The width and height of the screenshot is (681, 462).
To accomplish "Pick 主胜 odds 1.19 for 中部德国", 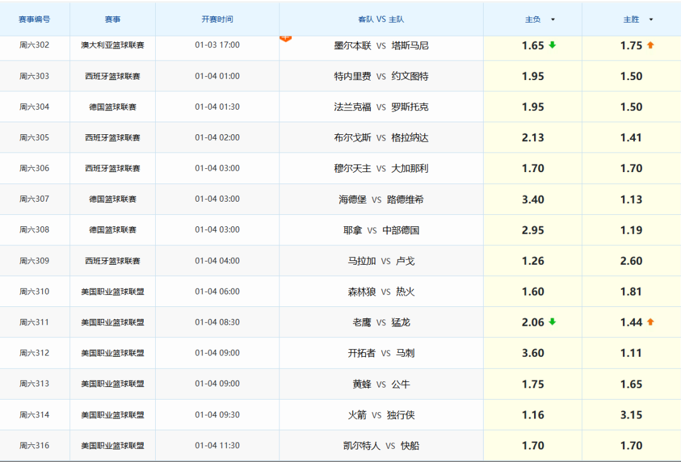I will (x=631, y=230).
